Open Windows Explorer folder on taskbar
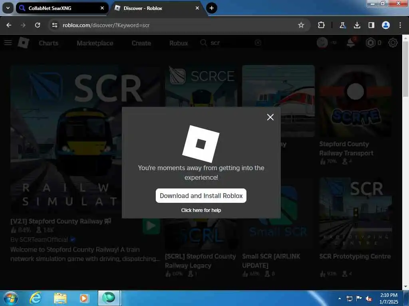 coord(60,298)
